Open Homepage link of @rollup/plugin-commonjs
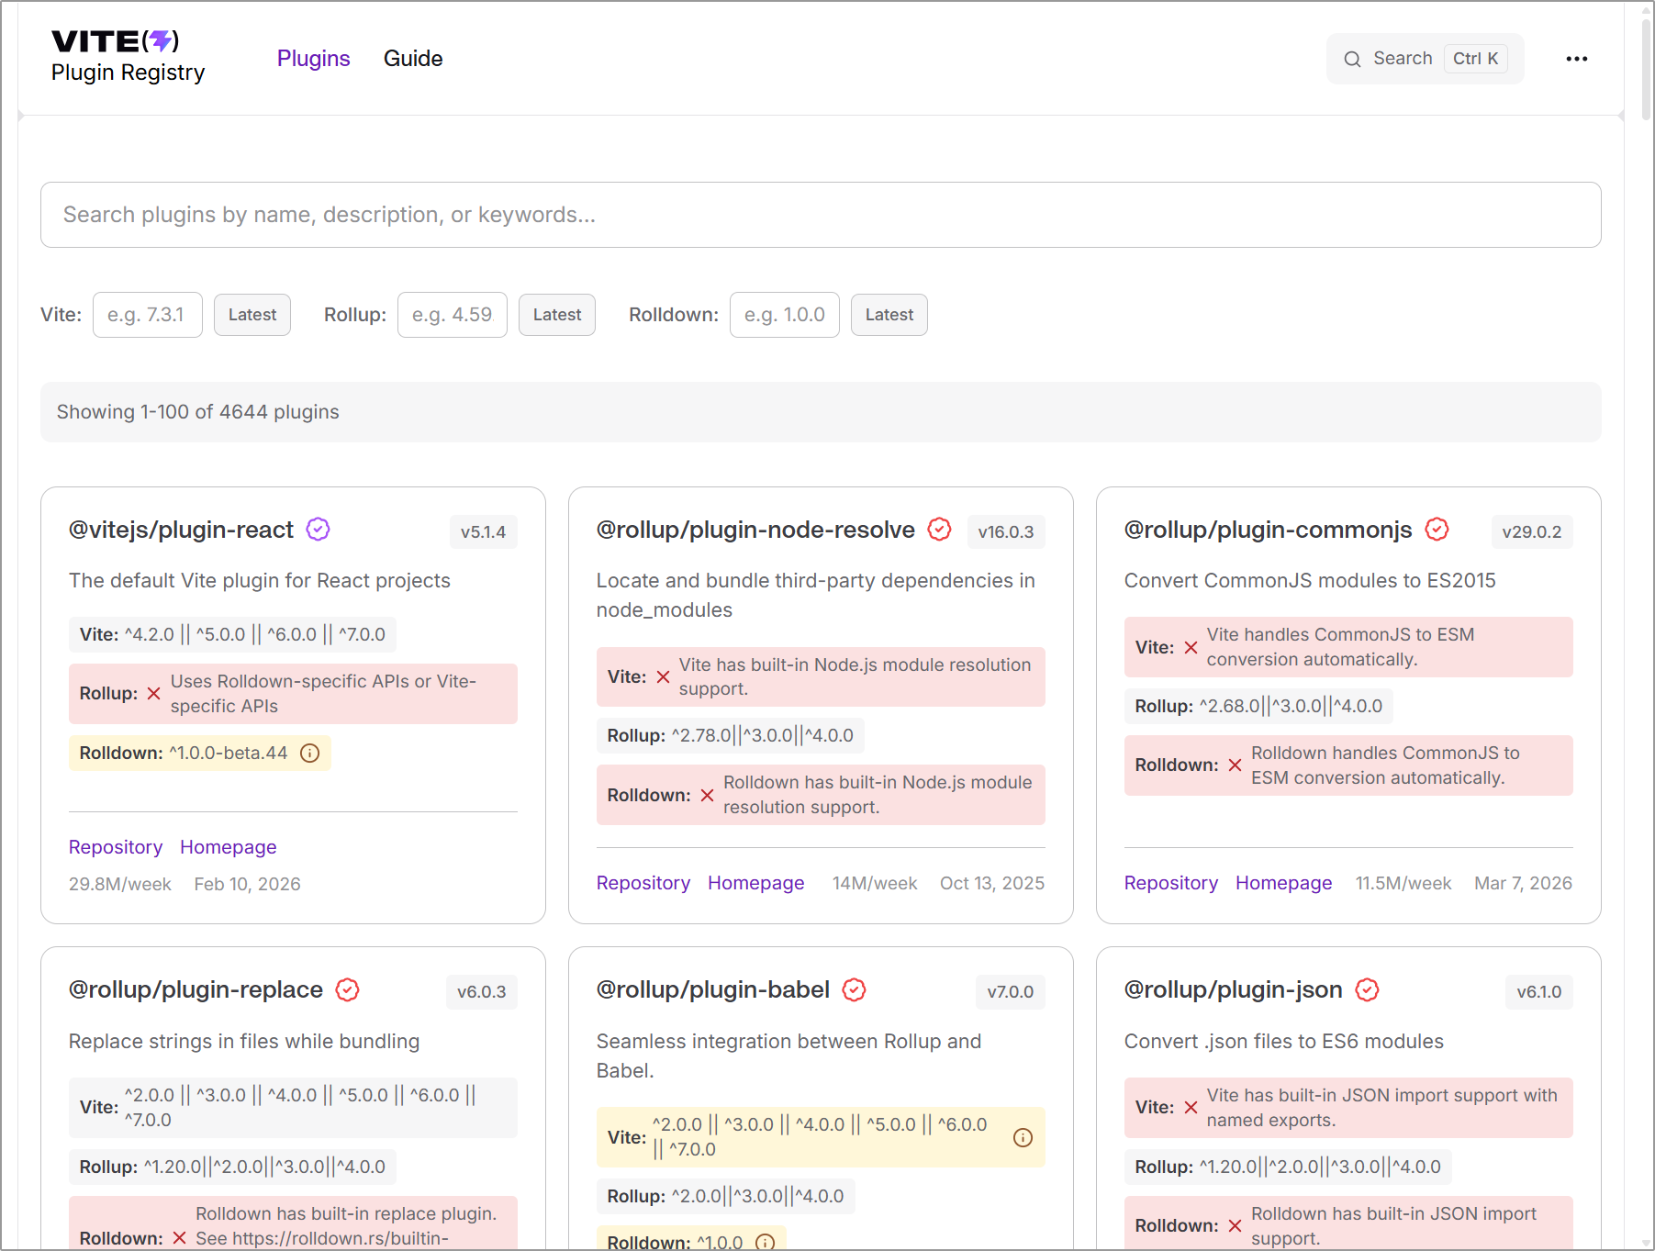The image size is (1655, 1251). [1284, 883]
